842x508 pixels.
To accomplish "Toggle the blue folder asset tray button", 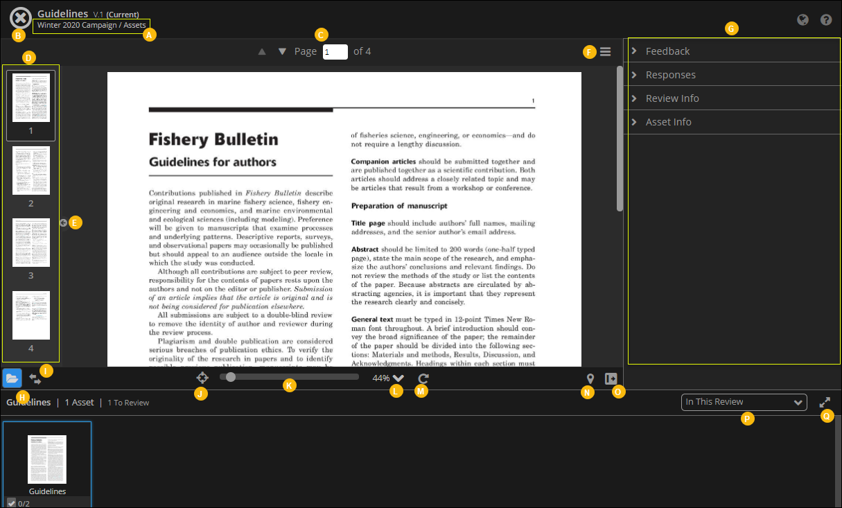I will click(x=12, y=378).
